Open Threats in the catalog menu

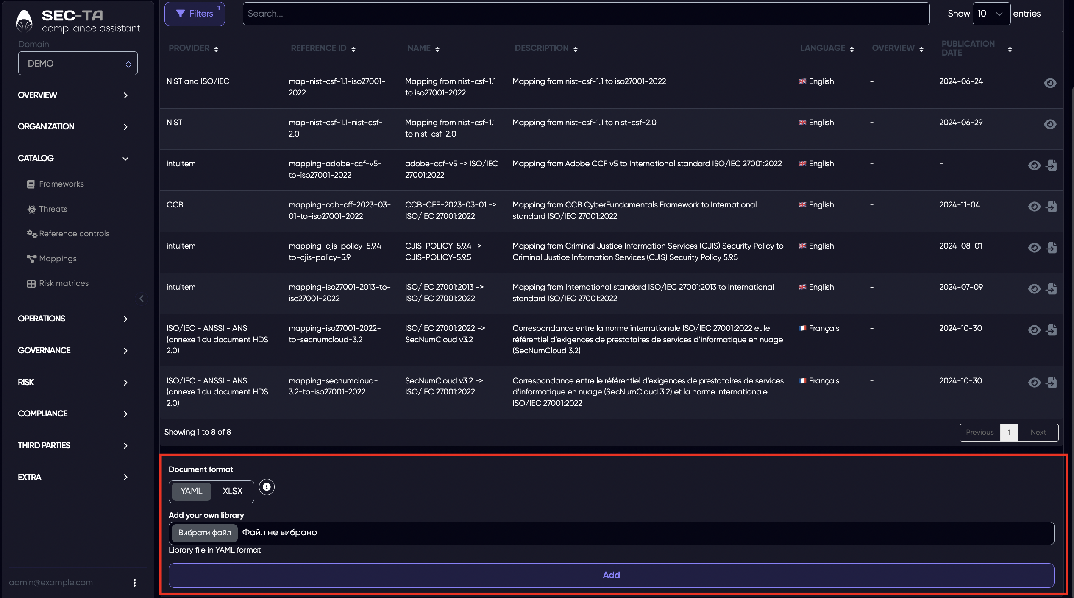47,209
